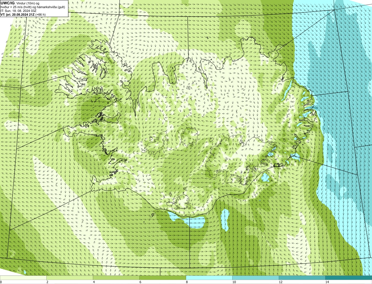Click the olive green legend swatch for 6–8 m/s

point(163,278)
